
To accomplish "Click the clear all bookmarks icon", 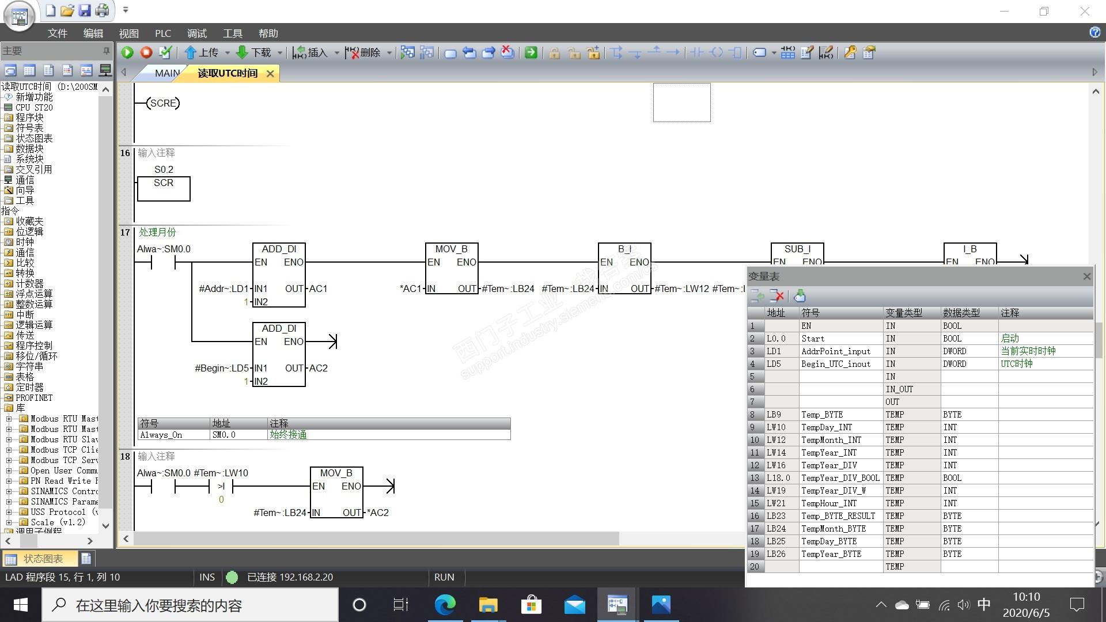I will click(507, 52).
